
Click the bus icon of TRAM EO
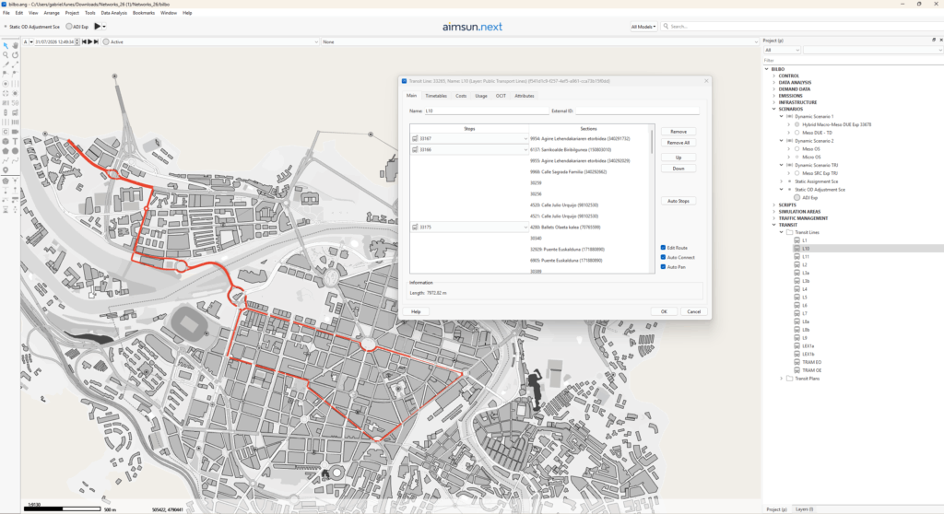(x=797, y=362)
